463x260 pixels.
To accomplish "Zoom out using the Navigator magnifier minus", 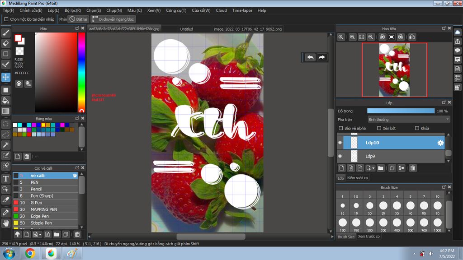I will click(x=371, y=37).
